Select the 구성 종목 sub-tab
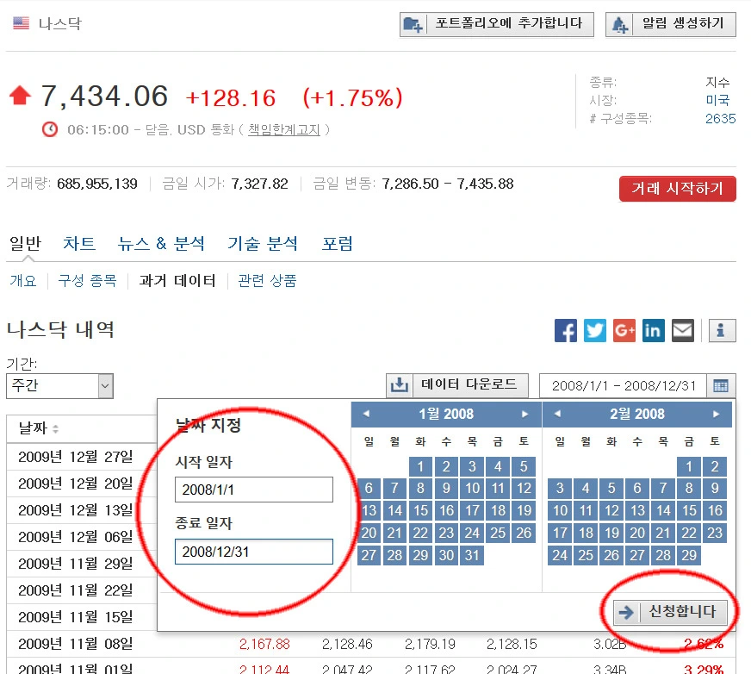751x674 pixels. point(87,280)
